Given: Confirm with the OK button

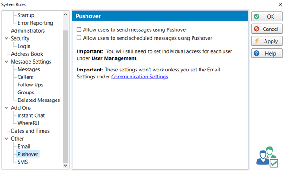Looking at the screenshot, I should pyautogui.click(x=267, y=17).
